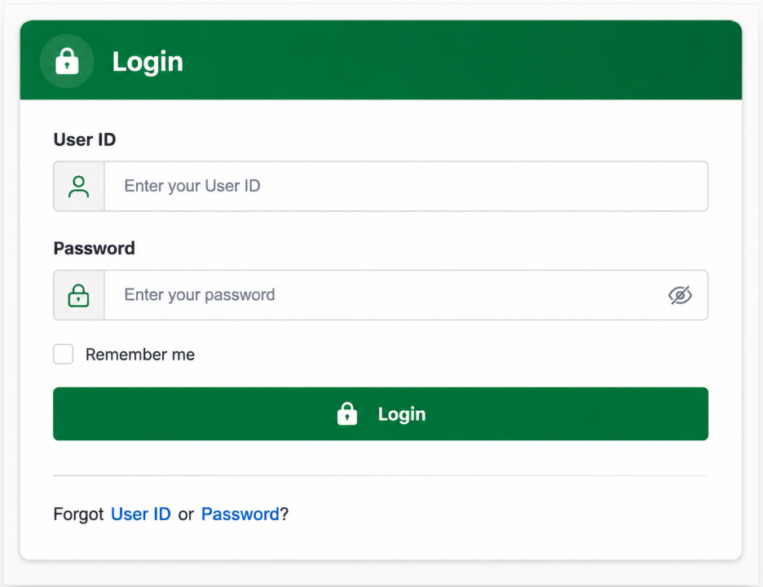Image resolution: width=763 pixels, height=587 pixels.
Task: Submit with the green Login button
Action: click(381, 413)
